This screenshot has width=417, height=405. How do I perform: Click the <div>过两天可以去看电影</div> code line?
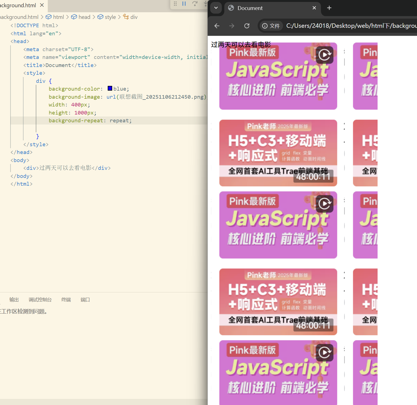coord(67,168)
